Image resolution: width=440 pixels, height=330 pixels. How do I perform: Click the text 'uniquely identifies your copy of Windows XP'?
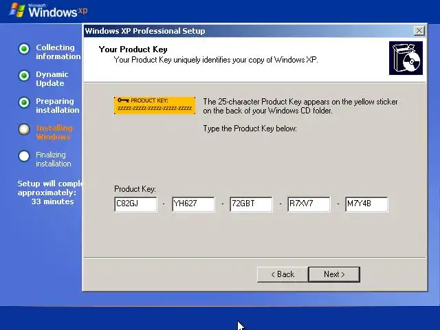245,60
